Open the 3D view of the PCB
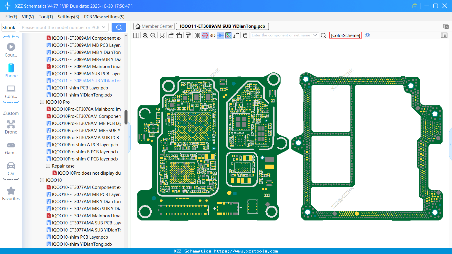Image resolution: width=452 pixels, height=254 pixels. coord(212,36)
